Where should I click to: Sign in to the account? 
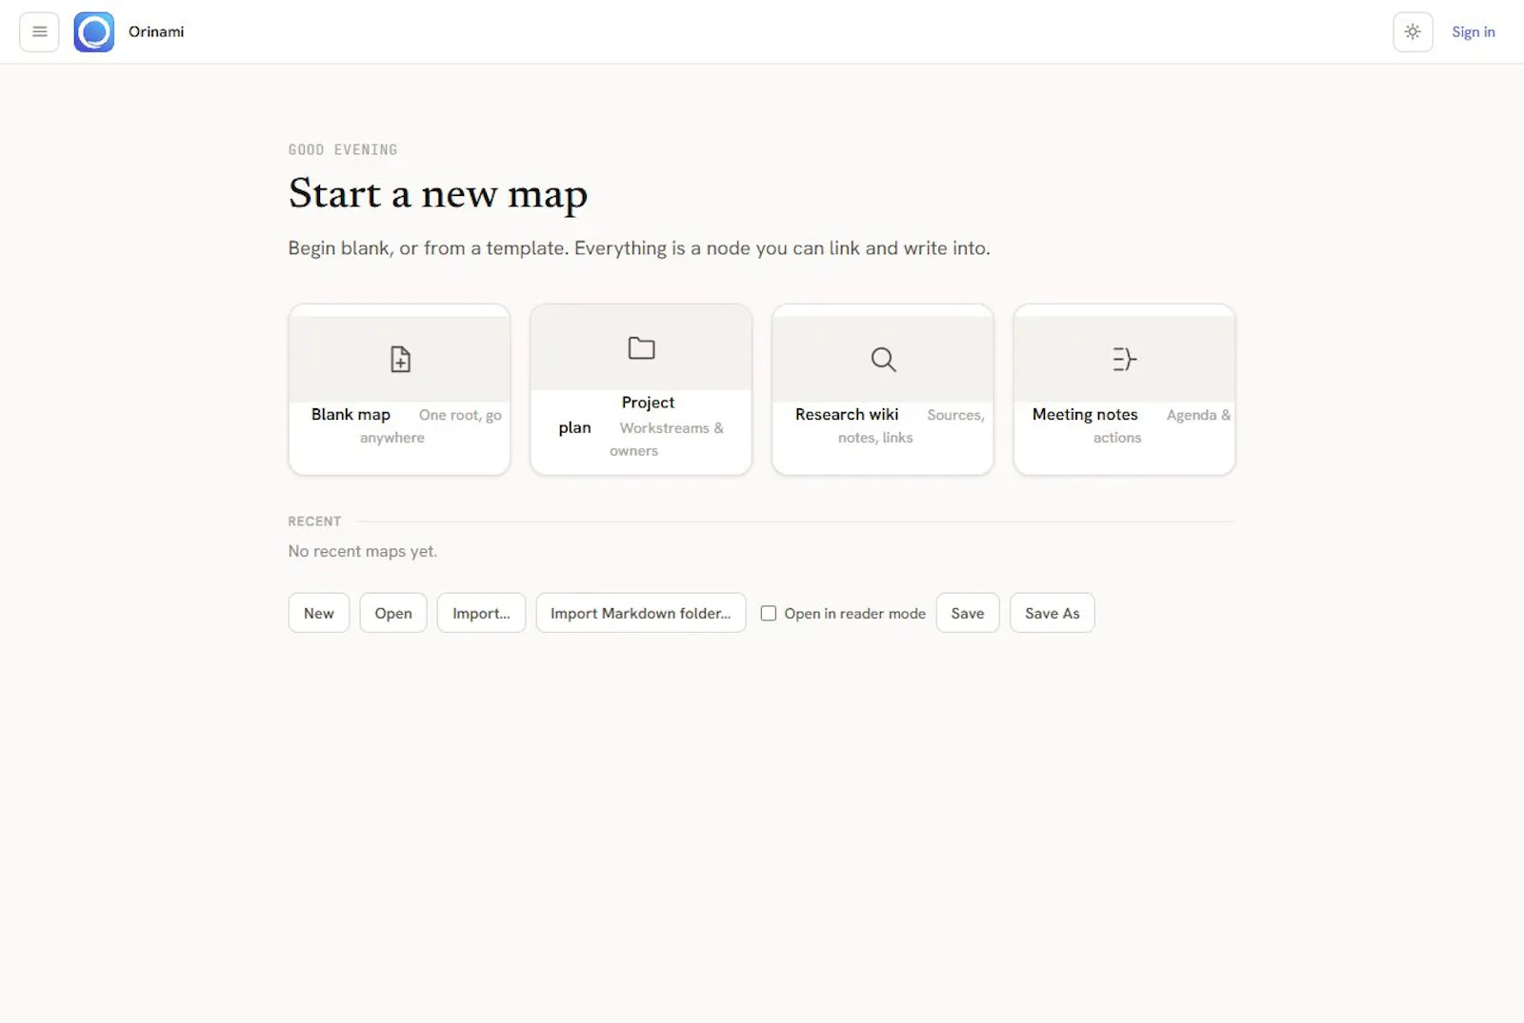pos(1473,31)
